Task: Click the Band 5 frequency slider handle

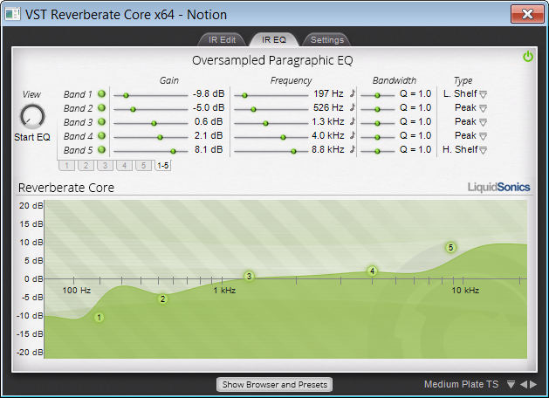Action: pyautogui.click(x=294, y=151)
